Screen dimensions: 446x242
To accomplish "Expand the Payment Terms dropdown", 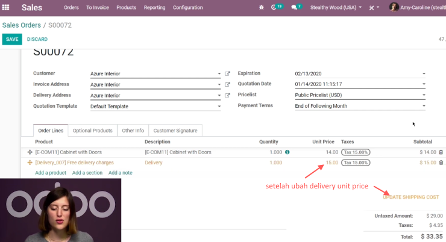I will 424,106.
